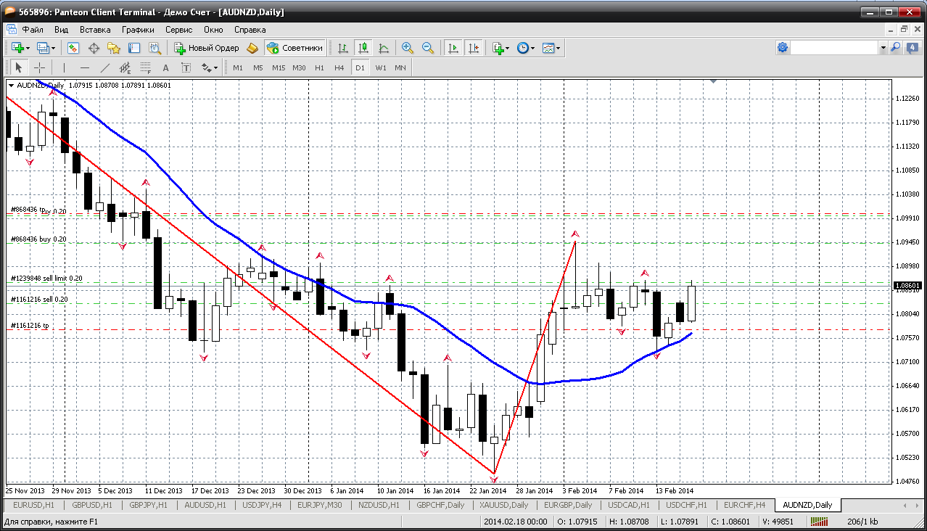The image size is (927, 531).
Task: Open the Strategy Tester icon
Action: 154,48
